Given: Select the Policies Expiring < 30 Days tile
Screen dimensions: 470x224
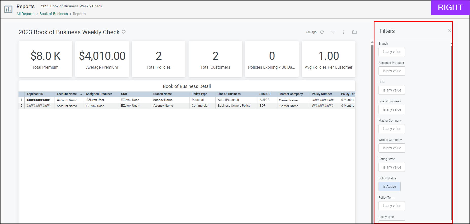Looking at the screenshot, I should (x=272, y=59).
